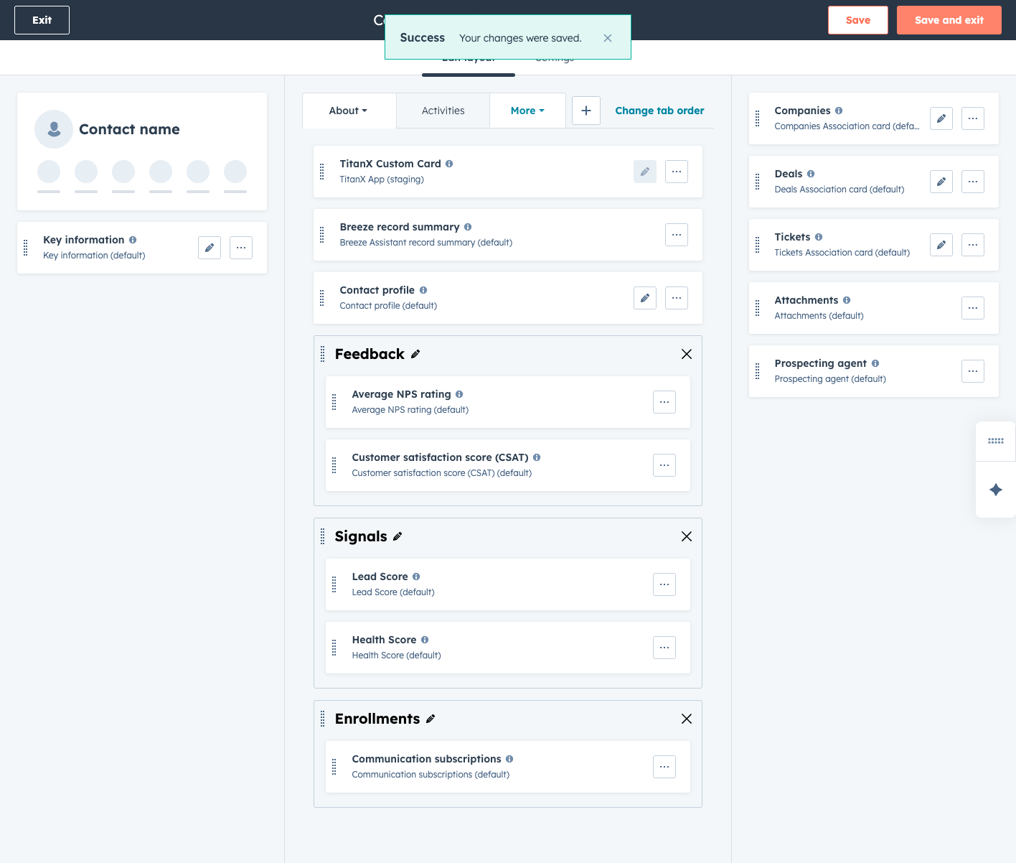Show info tooltip for Breeze record summary
The image size is (1016, 863).
point(468,227)
